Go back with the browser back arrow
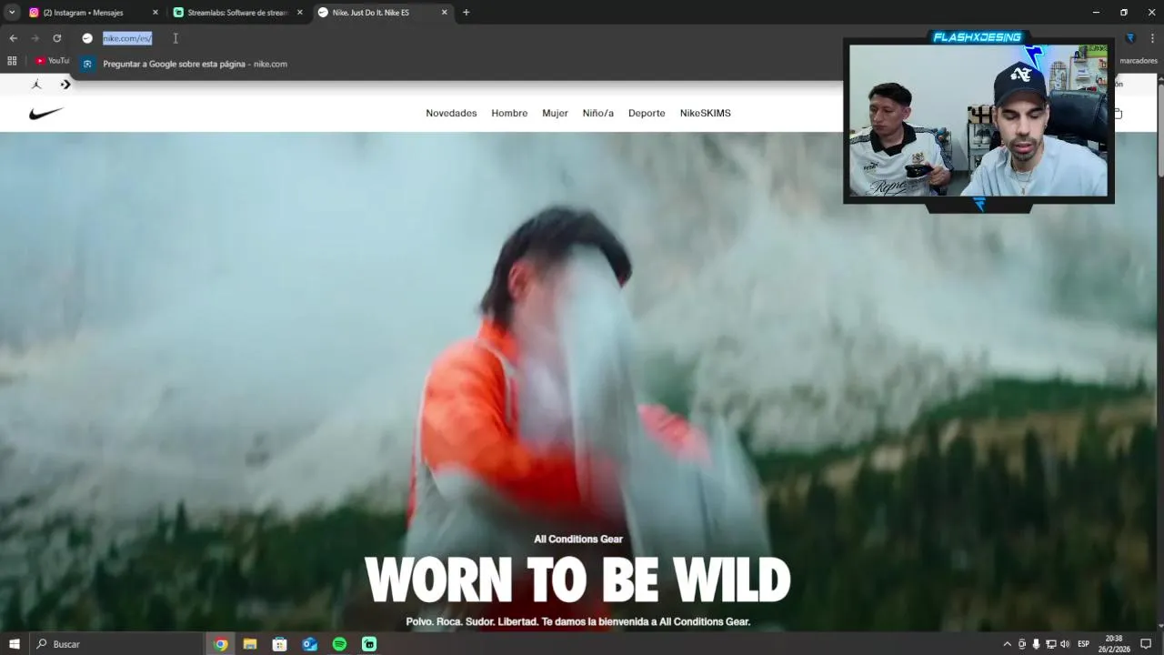 (13, 38)
